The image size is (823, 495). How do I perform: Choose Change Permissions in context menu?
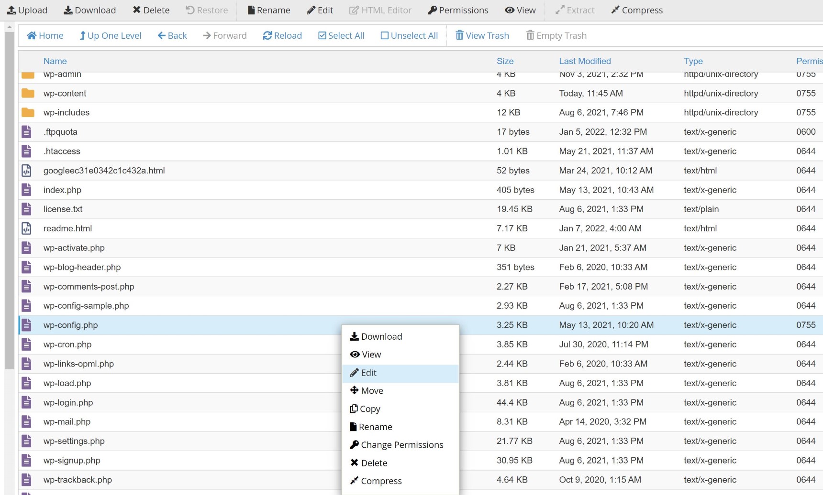pyautogui.click(x=400, y=445)
